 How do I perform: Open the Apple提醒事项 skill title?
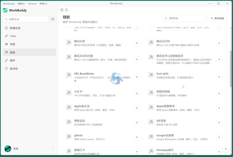(x=166, y=106)
